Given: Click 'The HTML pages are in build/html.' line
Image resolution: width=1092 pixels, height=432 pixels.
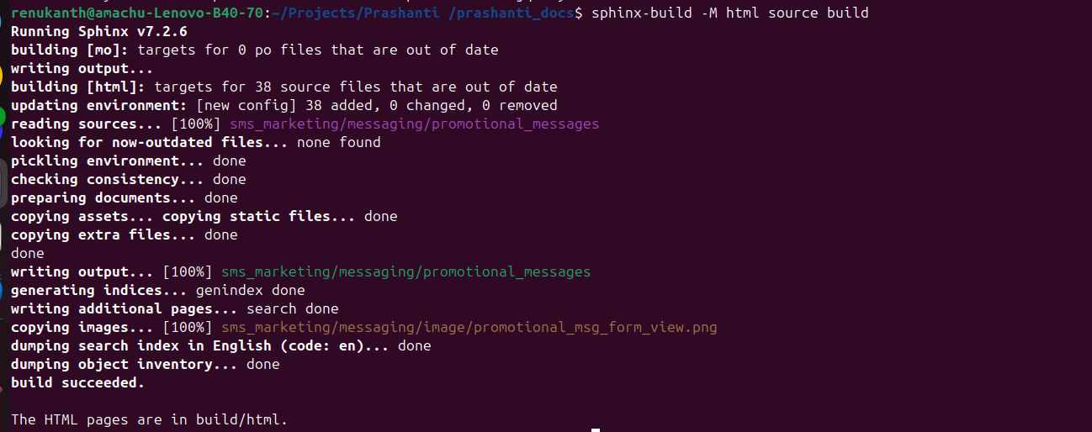Looking at the screenshot, I should tap(149, 419).
